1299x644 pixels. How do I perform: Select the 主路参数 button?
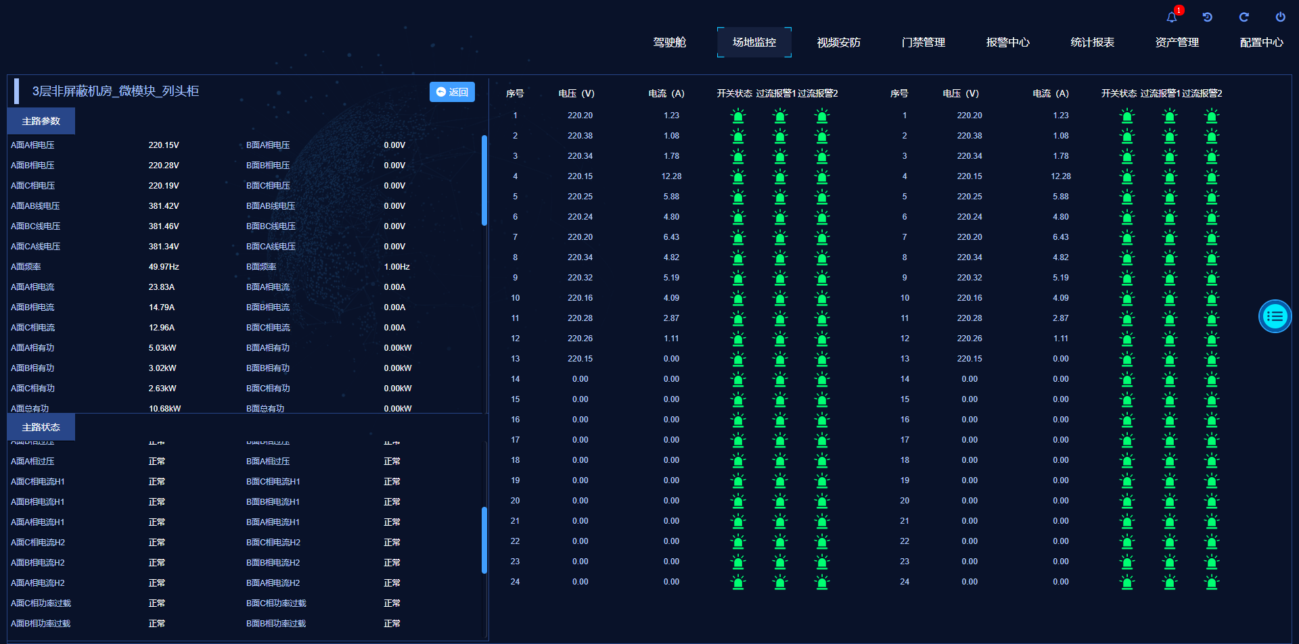[41, 121]
